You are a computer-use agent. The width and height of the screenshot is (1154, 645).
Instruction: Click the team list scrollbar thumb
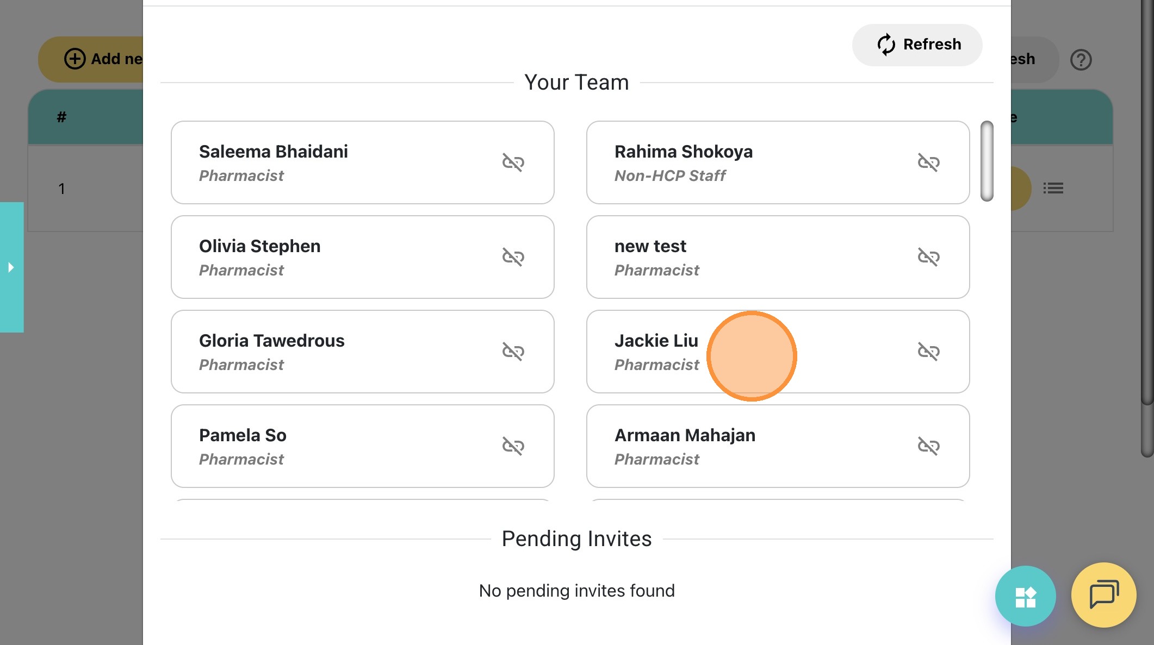(987, 161)
